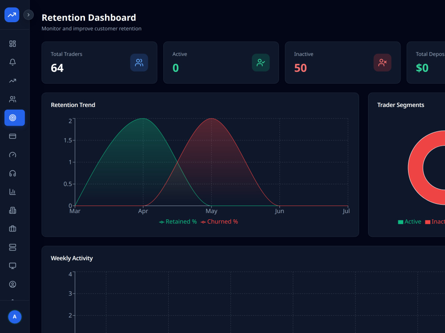Image resolution: width=445 pixels, height=333 pixels.
Task: Click the Retention Dashboard heading
Action: (x=89, y=18)
